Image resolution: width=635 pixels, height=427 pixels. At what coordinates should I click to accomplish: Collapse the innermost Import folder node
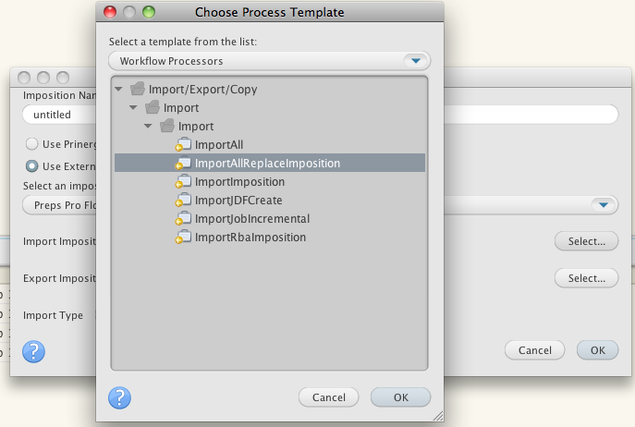pos(148,126)
